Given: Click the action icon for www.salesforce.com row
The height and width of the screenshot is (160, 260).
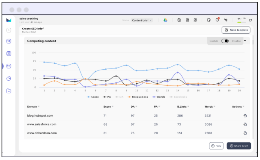Looking at the screenshot, I should [245, 124].
